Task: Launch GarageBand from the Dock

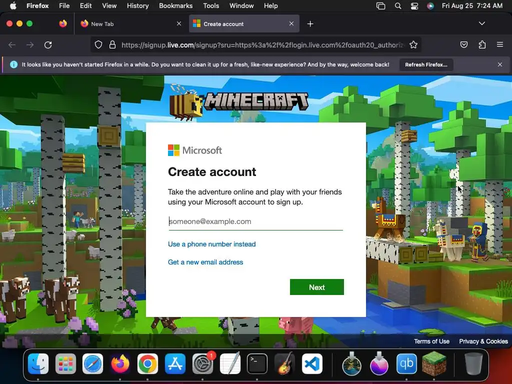Action: click(284, 363)
